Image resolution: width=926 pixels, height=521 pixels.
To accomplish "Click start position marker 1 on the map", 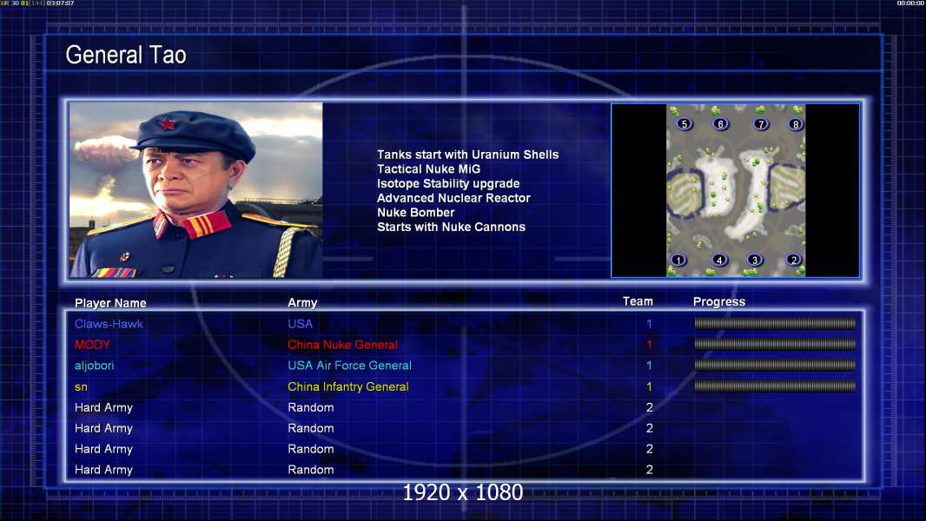I will (x=678, y=260).
